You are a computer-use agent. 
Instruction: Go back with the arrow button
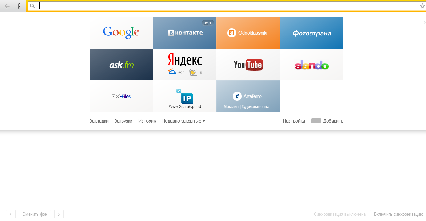[x=7, y=6]
